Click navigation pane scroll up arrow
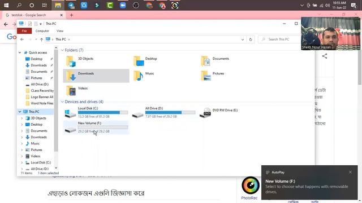This screenshot has height=203, width=362. pos(56,47)
